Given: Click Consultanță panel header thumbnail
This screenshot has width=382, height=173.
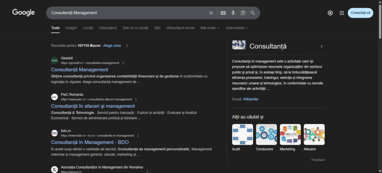Looking at the screenshot, I should (x=239, y=45).
